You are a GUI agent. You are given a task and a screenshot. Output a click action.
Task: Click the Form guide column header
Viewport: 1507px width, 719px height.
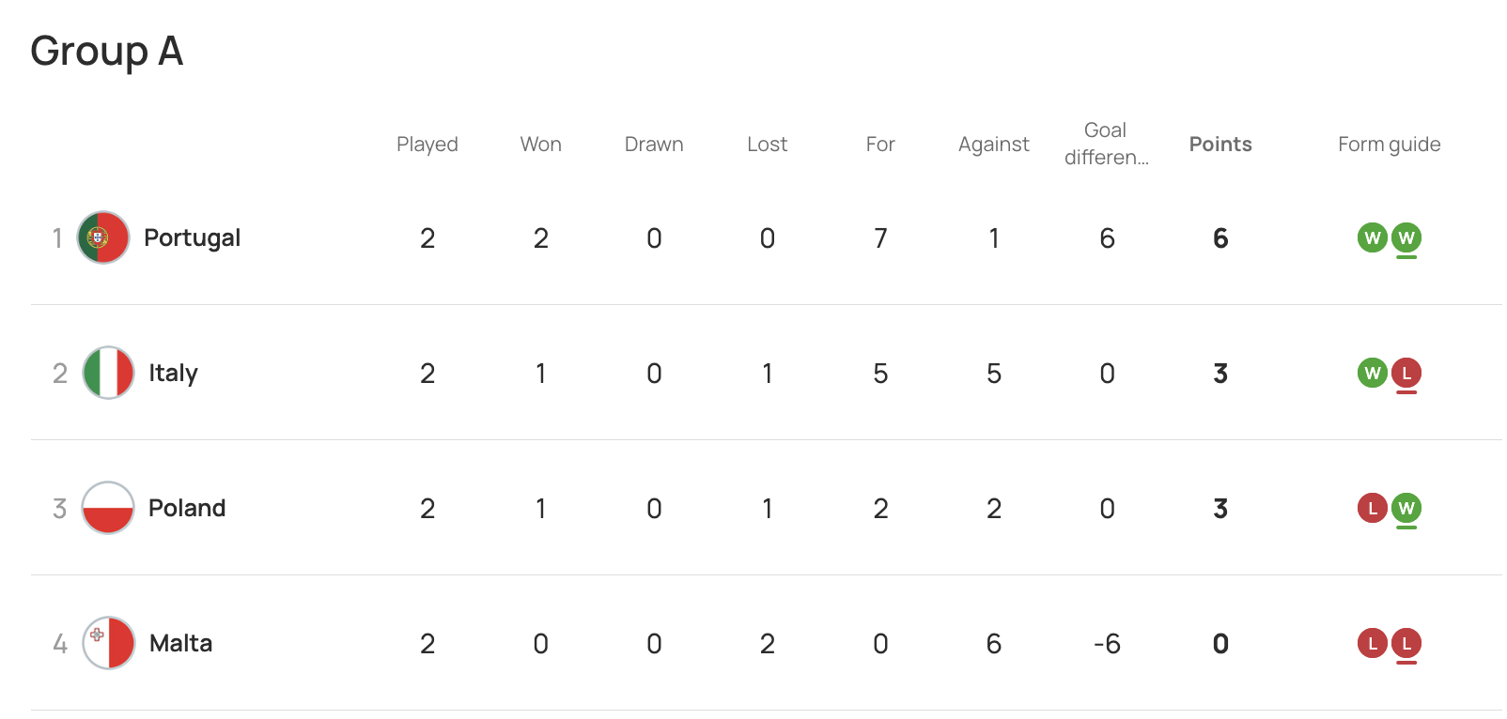click(x=1389, y=145)
